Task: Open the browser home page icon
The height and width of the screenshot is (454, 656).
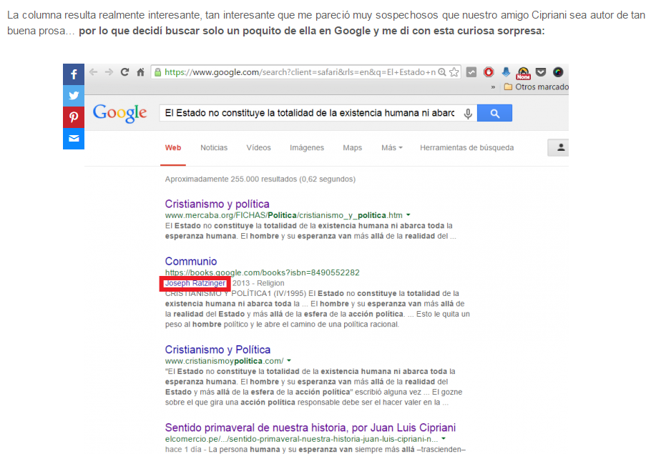Action: pos(140,72)
